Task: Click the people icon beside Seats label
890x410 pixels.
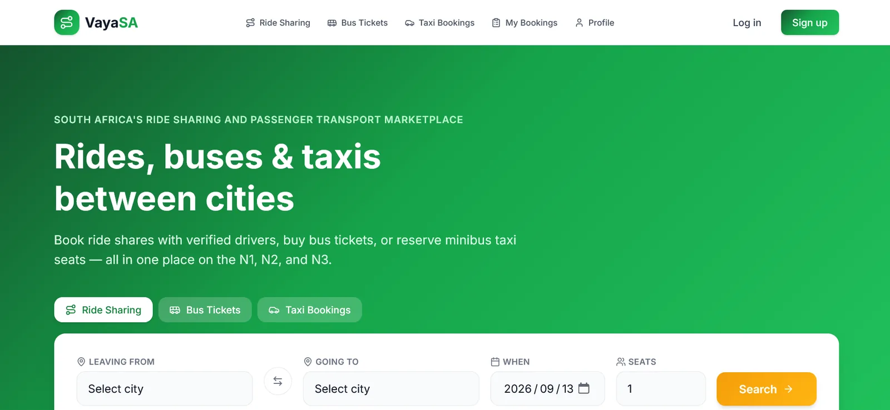Action: [621, 362]
